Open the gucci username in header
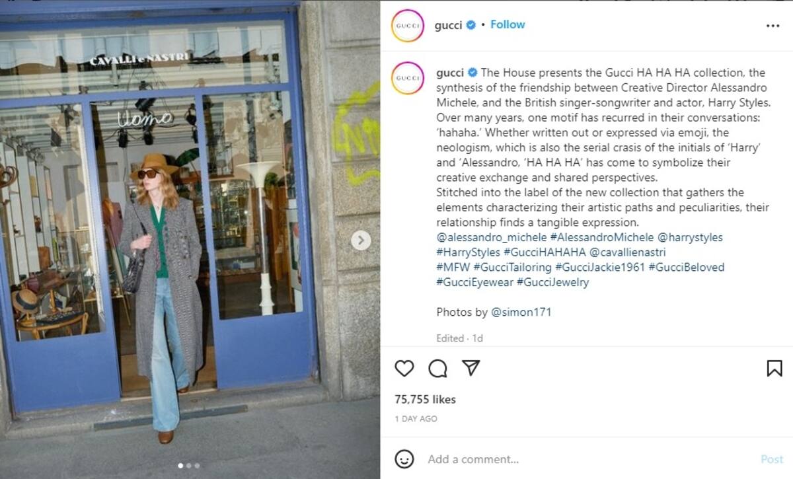Screen dimensions: 793x479 coord(448,25)
